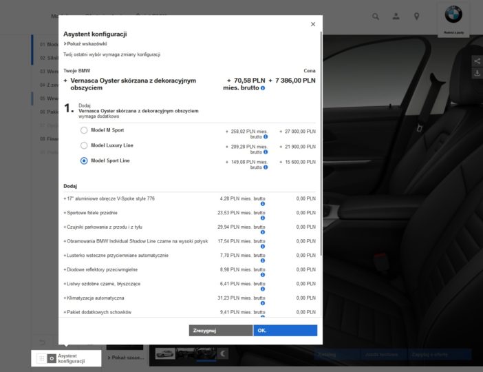The image size is (483, 372).
Task: Click the dealer location pin icon
Action: 416,17
